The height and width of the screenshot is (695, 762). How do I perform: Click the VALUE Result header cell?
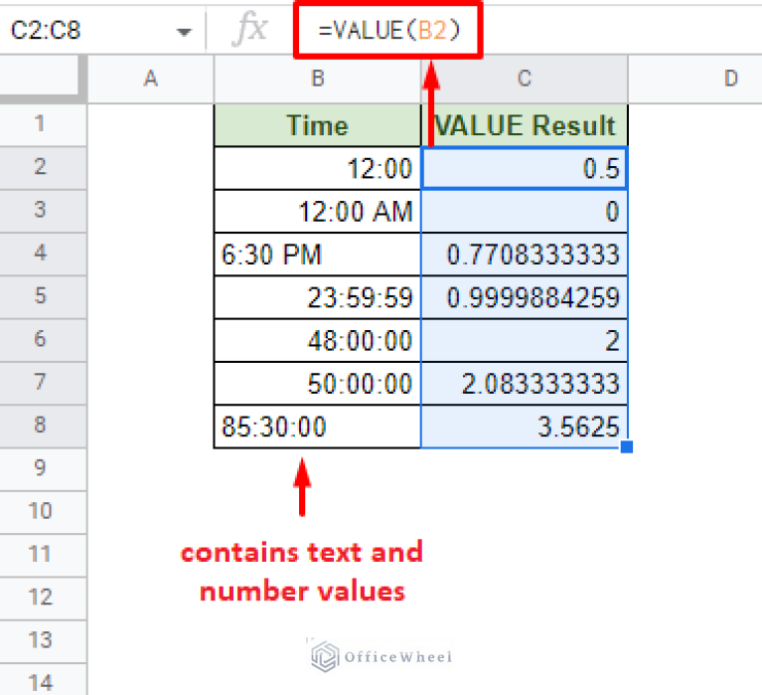click(x=525, y=125)
